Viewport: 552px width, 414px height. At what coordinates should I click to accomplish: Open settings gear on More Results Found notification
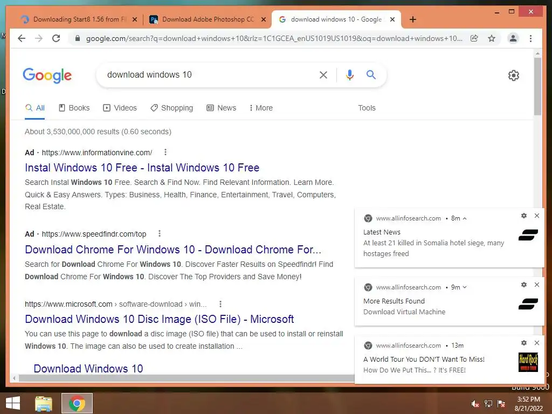524,285
